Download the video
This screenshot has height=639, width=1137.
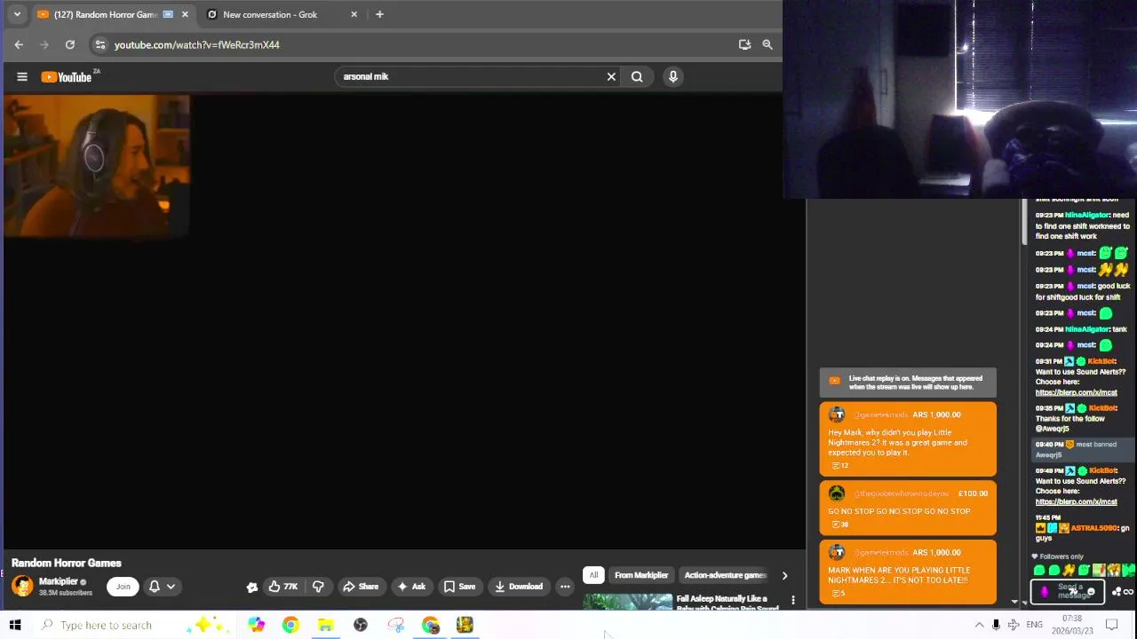(519, 587)
